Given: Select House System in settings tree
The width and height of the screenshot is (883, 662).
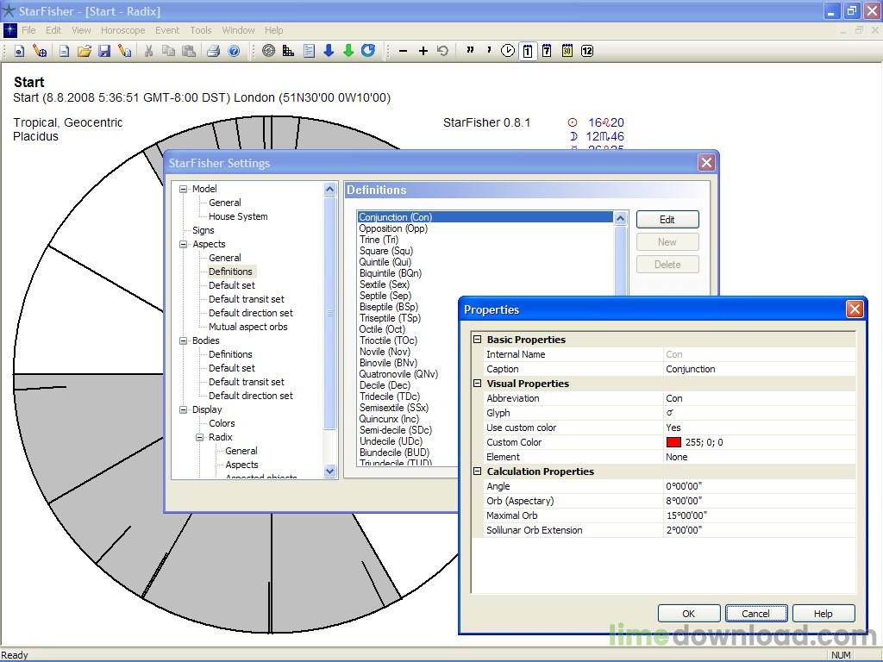Looking at the screenshot, I should click(238, 216).
